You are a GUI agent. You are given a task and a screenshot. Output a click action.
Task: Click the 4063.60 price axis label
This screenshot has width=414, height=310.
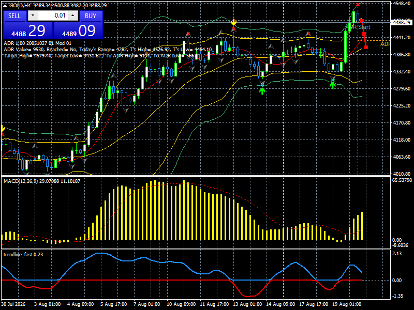pyautogui.click(x=402, y=157)
